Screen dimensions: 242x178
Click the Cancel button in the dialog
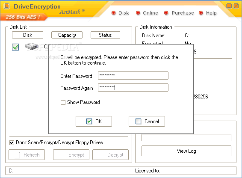point(147,121)
